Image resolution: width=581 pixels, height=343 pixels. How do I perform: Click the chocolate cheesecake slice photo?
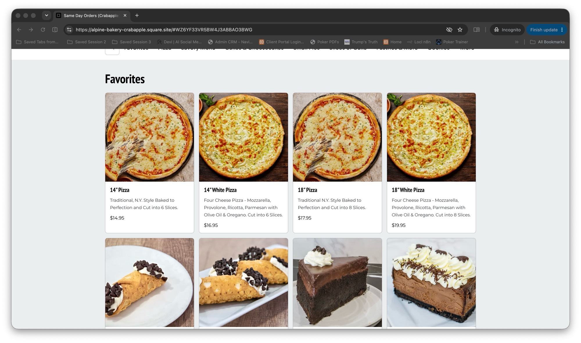tap(431, 283)
